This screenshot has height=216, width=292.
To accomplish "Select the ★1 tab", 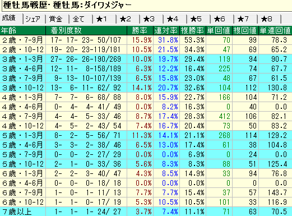I will tap(105, 19).
